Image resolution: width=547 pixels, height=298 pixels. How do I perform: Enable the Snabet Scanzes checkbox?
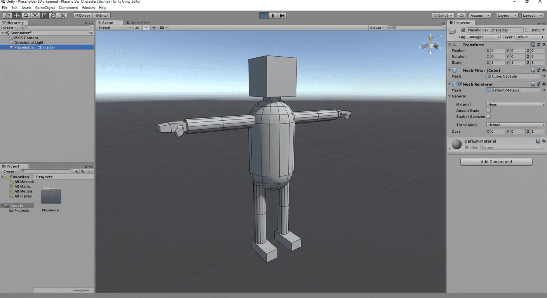(x=488, y=116)
